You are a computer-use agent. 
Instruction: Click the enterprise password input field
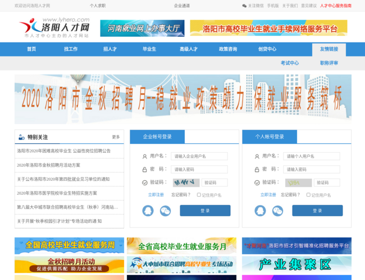pos(199,169)
